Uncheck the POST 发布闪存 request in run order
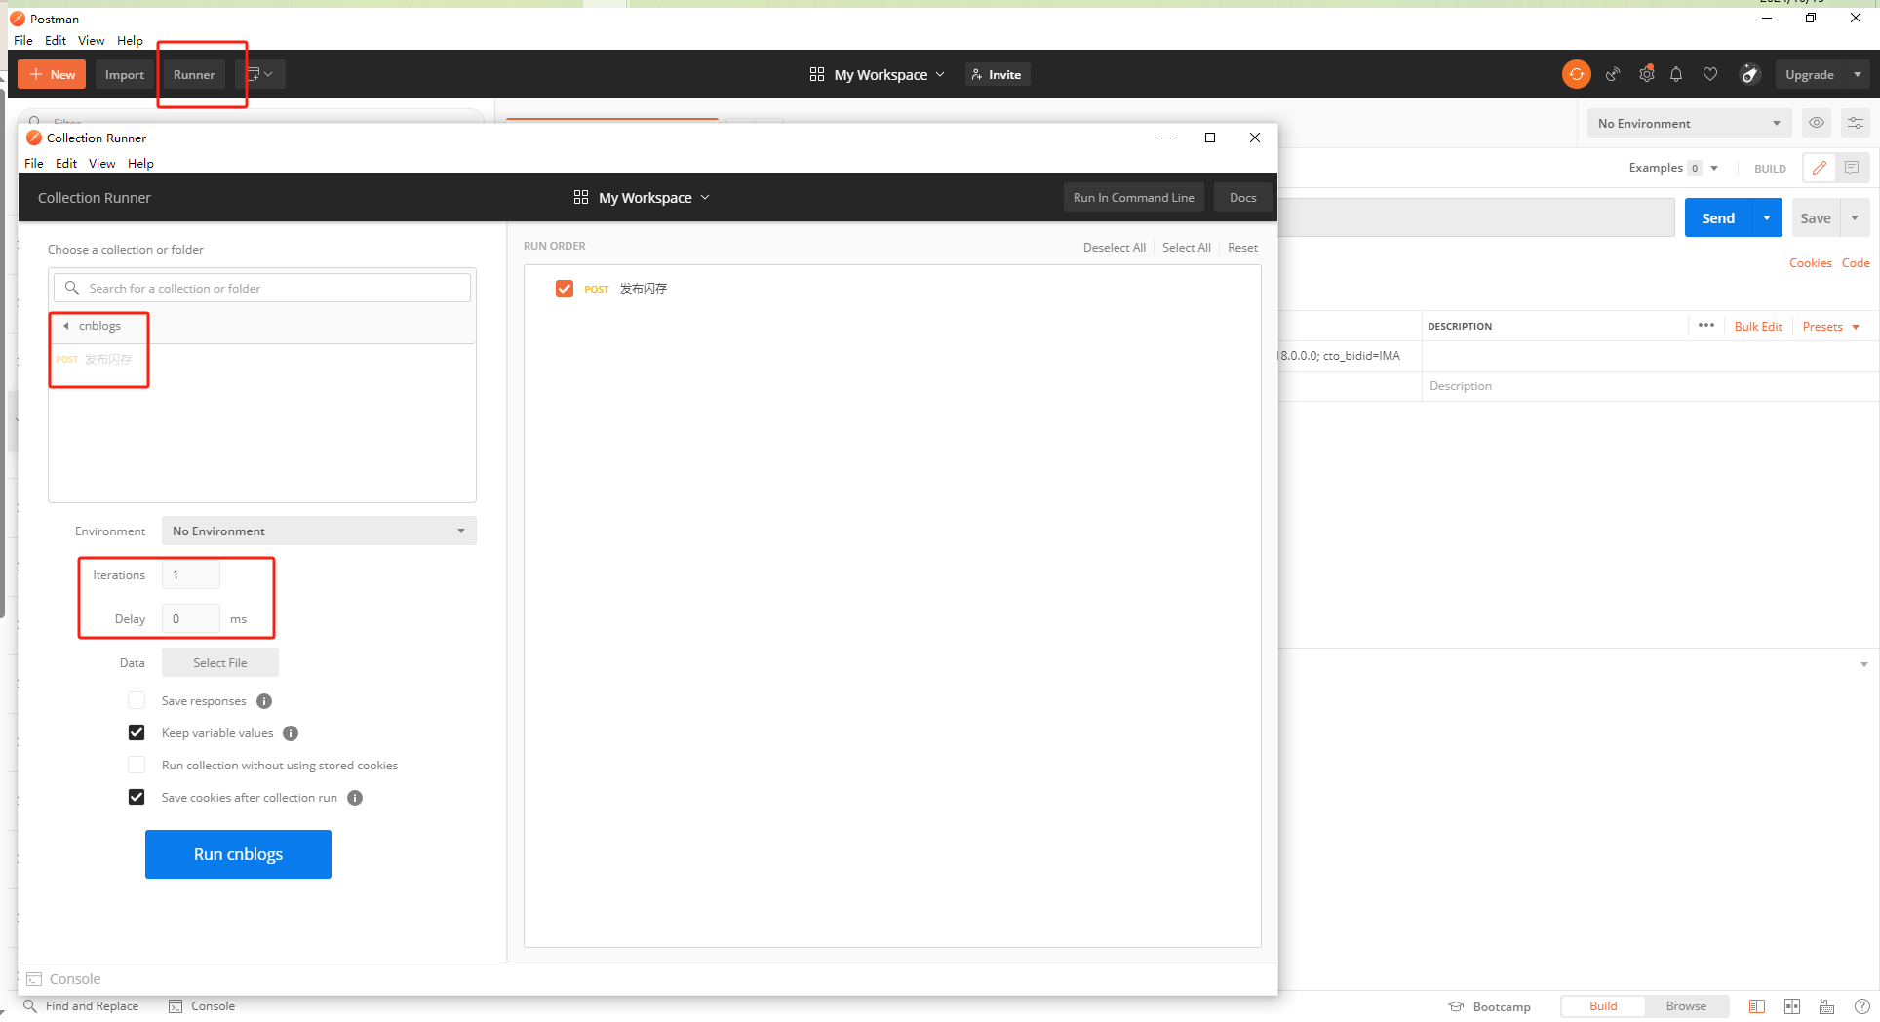 coord(565,289)
